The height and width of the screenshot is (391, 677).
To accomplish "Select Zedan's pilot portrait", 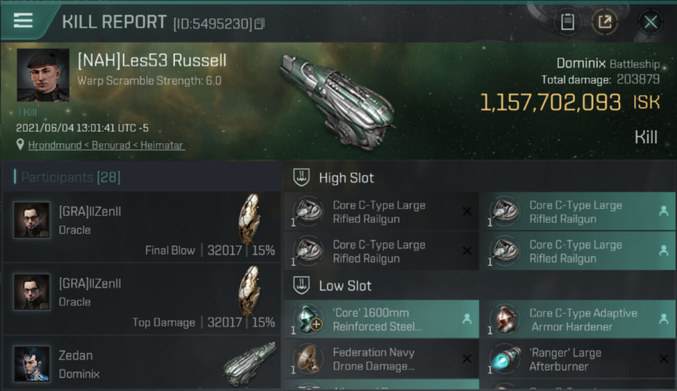I will click(x=32, y=363).
